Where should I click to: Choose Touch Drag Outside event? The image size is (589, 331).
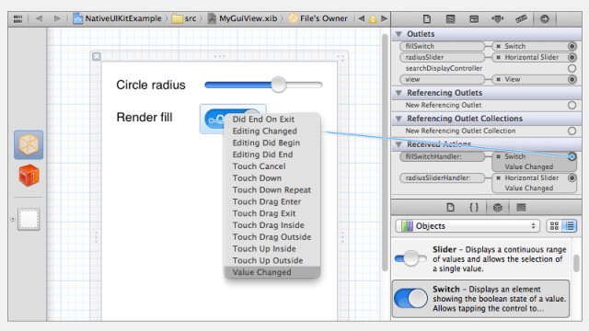(x=272, y=237)
